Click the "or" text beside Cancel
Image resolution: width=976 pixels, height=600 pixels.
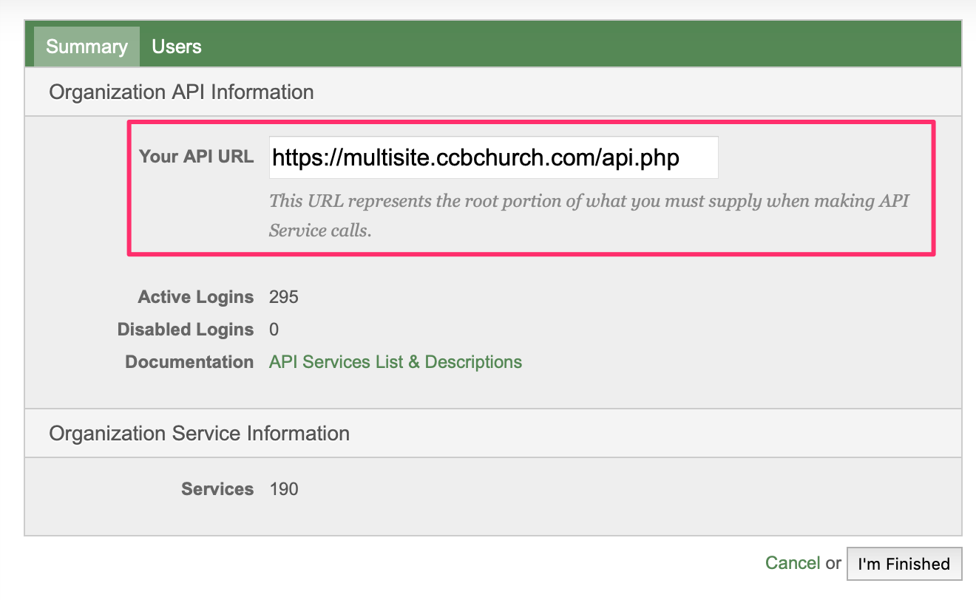(x=833, y=563)
